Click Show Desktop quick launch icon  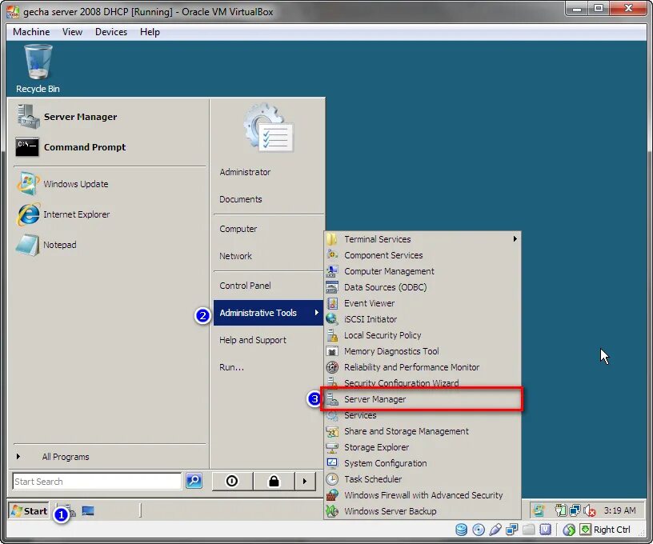pyautogui.click(x=88, y=510)
